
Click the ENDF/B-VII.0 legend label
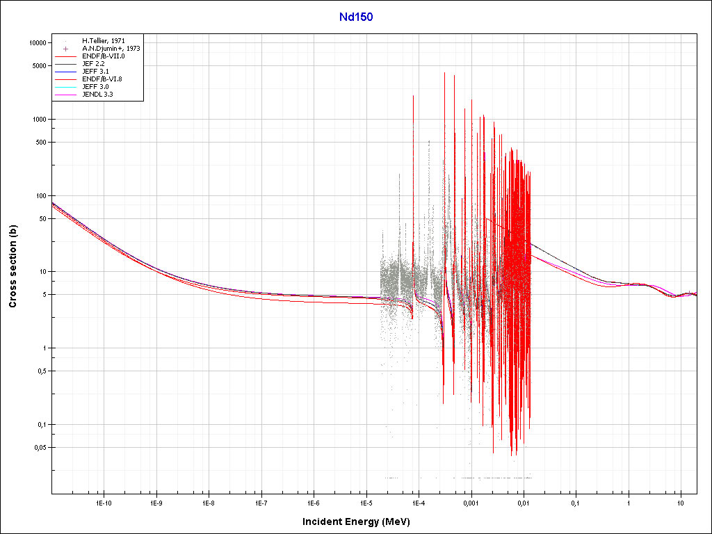point(103,56)
